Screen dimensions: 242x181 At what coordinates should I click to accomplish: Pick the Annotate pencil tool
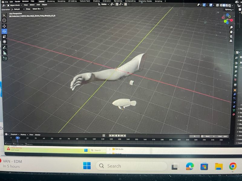[x=5, y=48]
